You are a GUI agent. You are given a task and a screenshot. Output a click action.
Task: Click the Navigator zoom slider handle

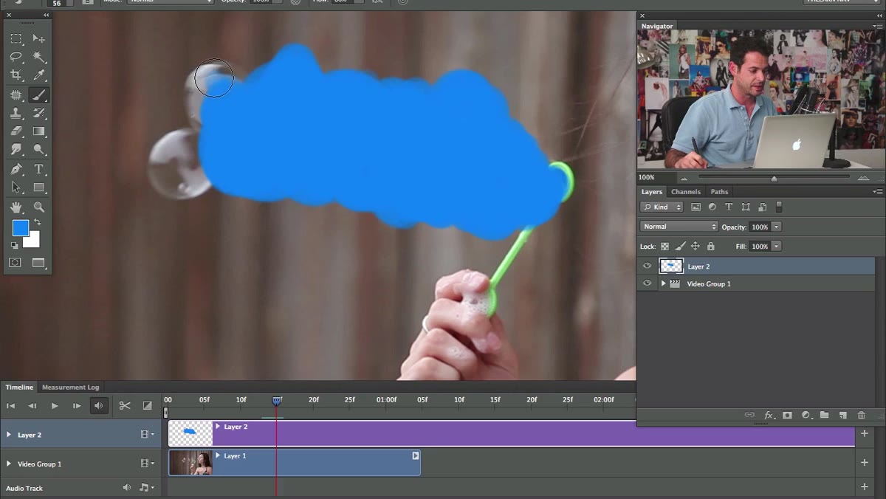(774, 178)
